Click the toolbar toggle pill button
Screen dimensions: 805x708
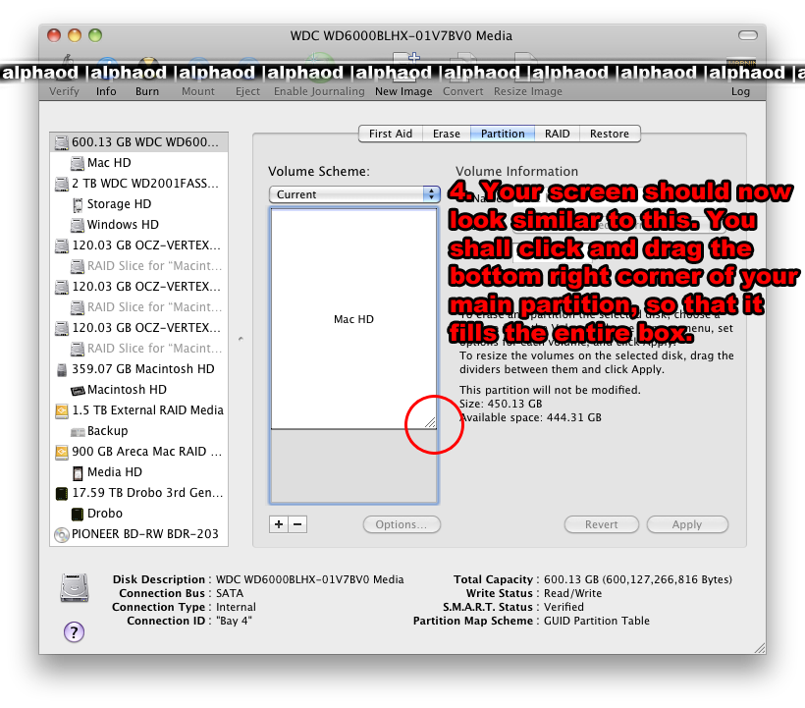(x=747, y=35)
